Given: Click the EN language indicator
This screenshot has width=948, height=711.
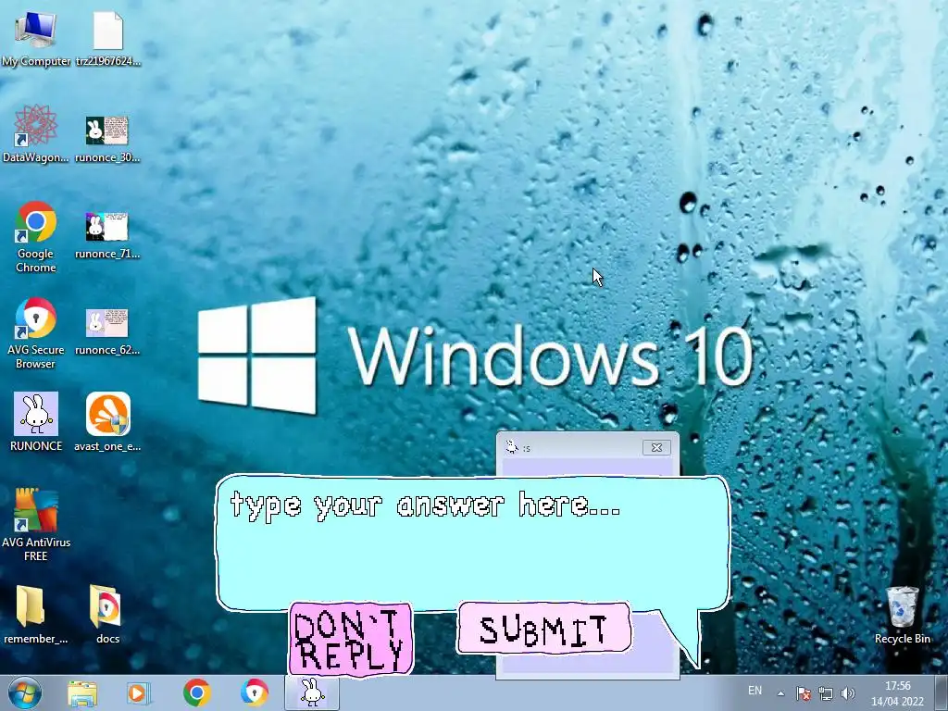Looking at the screenshot, I should (x=755, y=691).
